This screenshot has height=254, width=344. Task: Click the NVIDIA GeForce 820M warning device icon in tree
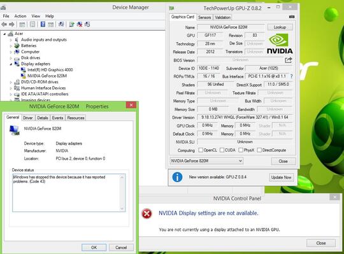(x=24, y=76)
